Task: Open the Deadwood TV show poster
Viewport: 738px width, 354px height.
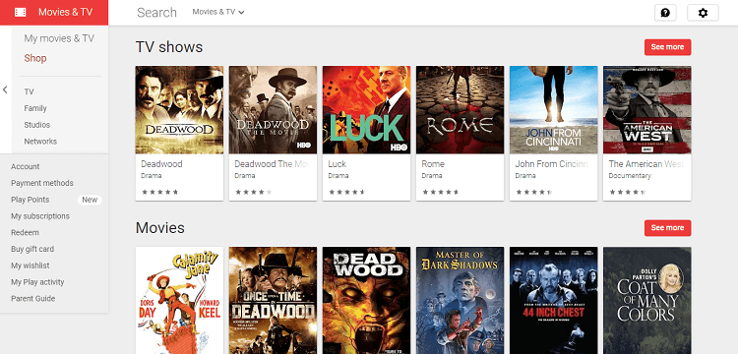Action: [x=179, y=109]
